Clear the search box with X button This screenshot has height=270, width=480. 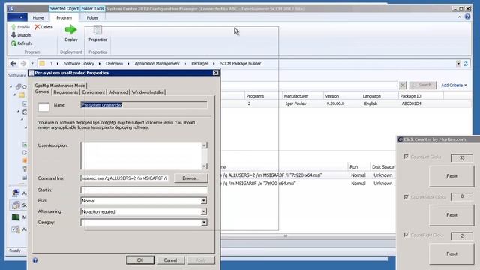[403, 85]
